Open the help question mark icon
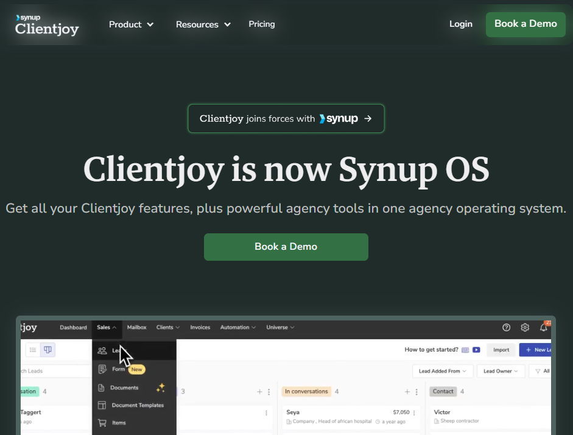573x435 pixels. point(506,328)
